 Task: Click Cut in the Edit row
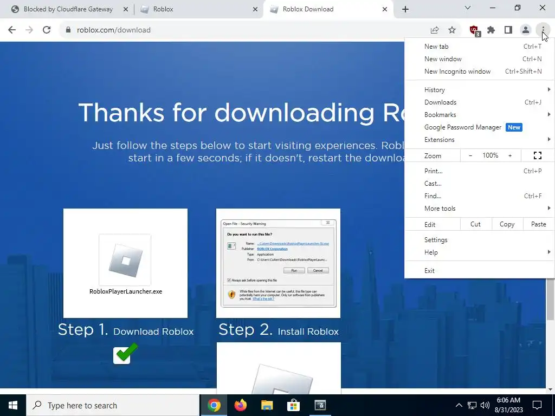point(475,224)
